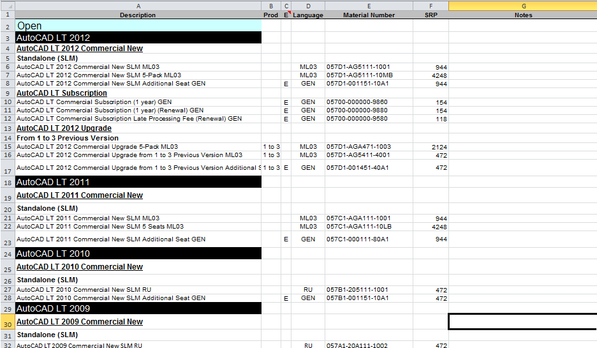The height and width of the screenshot is (348, 597).
Task: Click the Material Number header cell
Action: (x=369, y=15)
